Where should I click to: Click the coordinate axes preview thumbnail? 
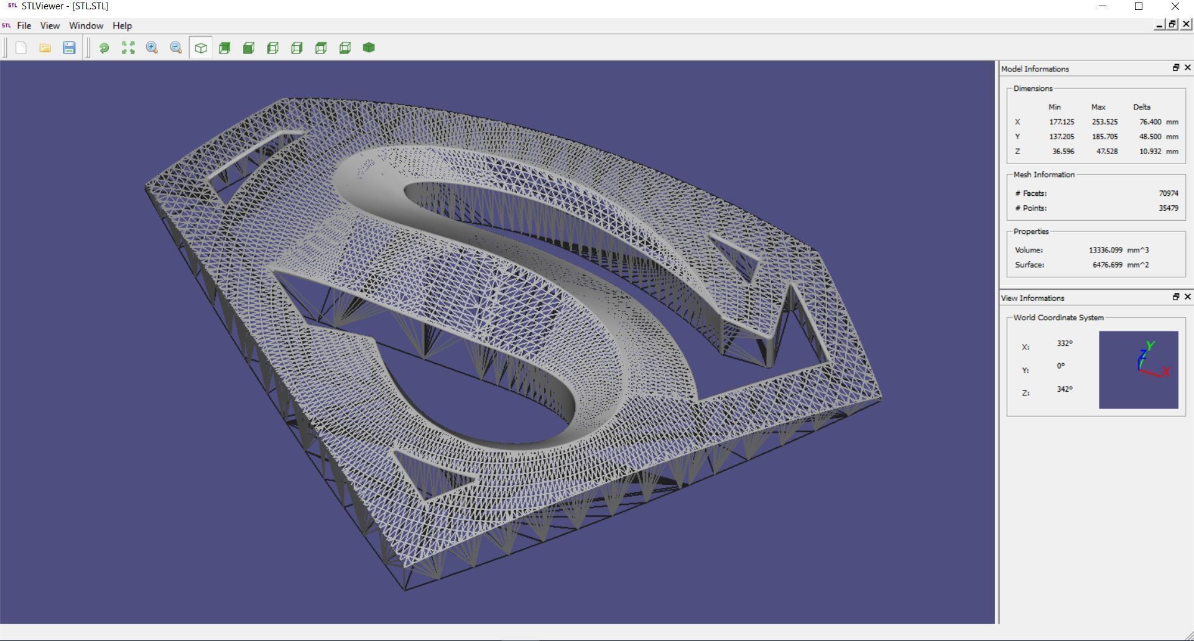1138,370
